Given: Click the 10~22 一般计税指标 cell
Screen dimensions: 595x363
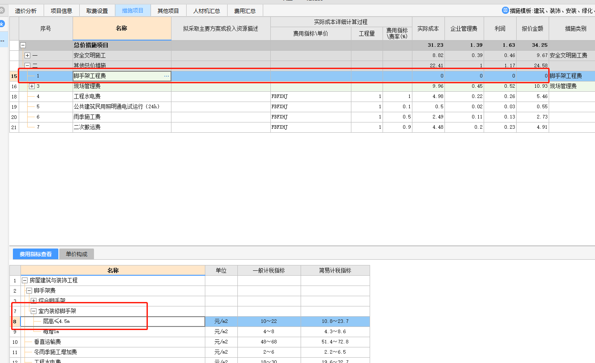Looking at the screenshot, I should click(x=269, y=321).
